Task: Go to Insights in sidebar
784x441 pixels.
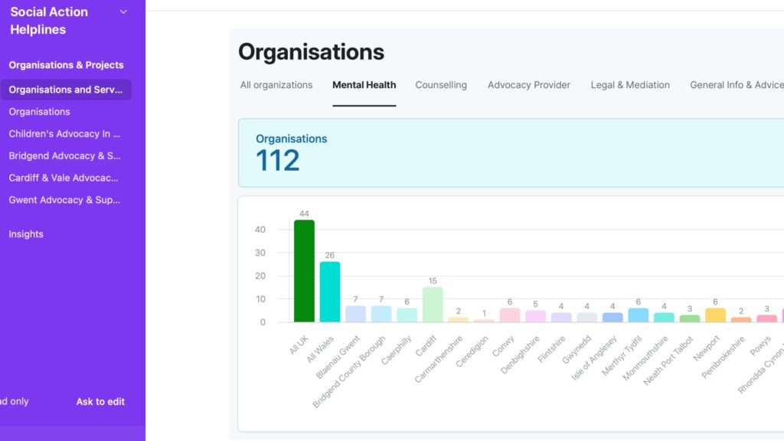Action: pyautogui.click(x=26, y=234)
